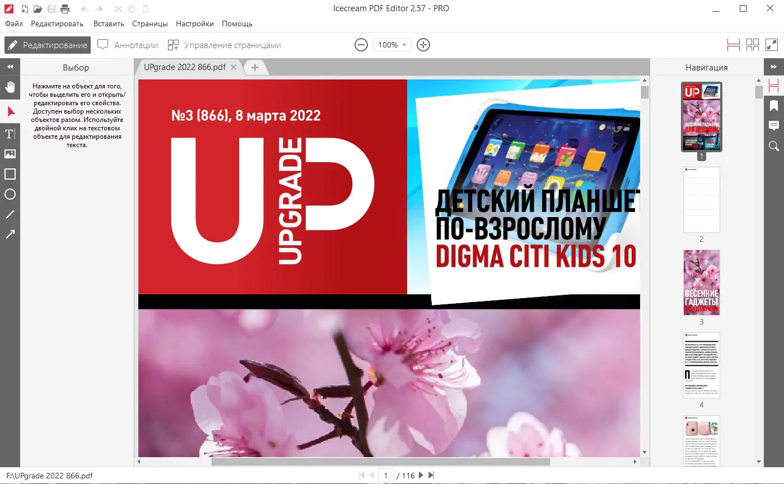Enter full screen mode
This screenshot has height=484, width=784.
click(772, 45)
